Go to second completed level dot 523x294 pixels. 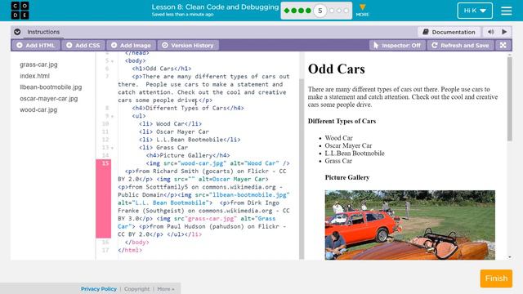tap(293, 11)
